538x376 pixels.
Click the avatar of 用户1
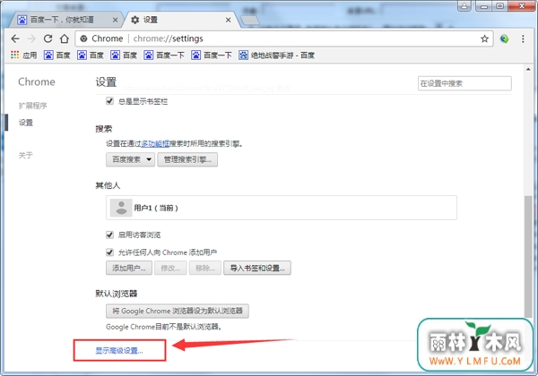121,208
